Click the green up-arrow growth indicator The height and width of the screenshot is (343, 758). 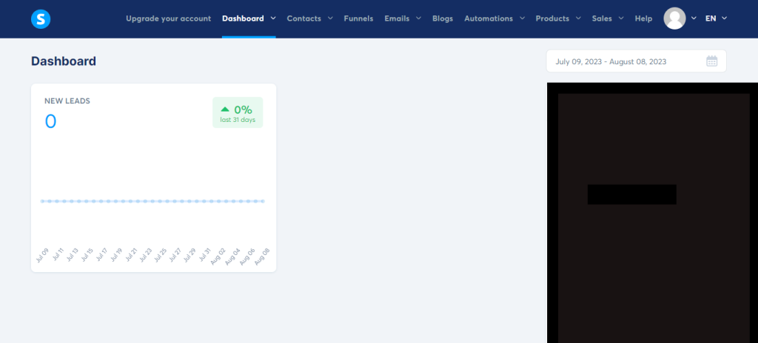click(x=225, y=109)
